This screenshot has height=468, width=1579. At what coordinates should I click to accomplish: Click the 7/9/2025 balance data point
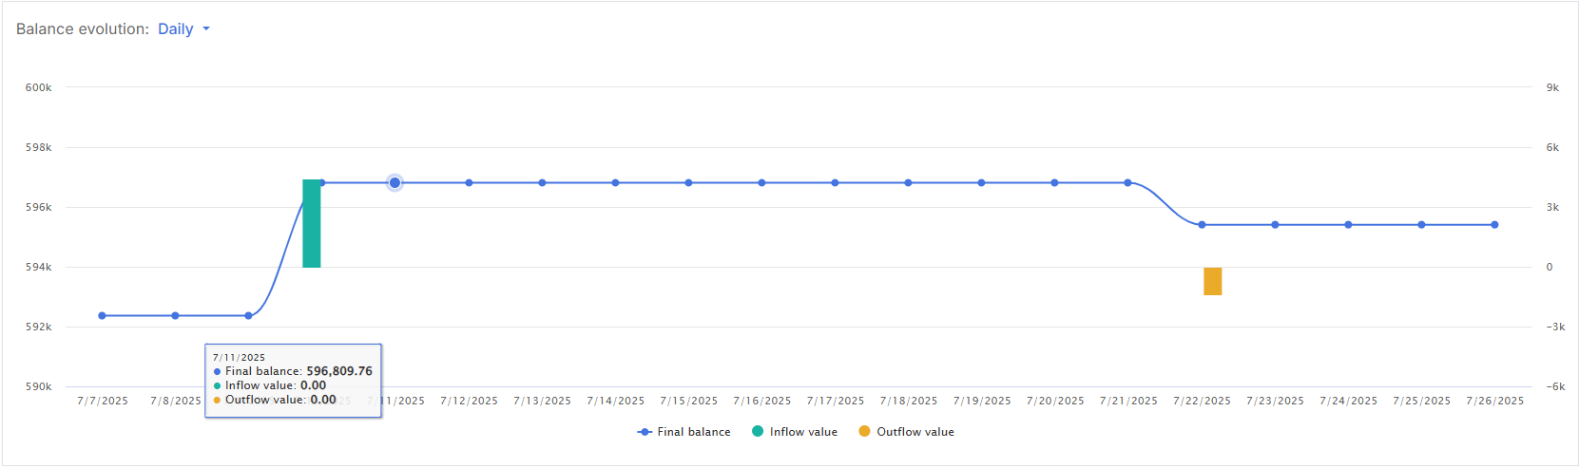click(248, 315)
